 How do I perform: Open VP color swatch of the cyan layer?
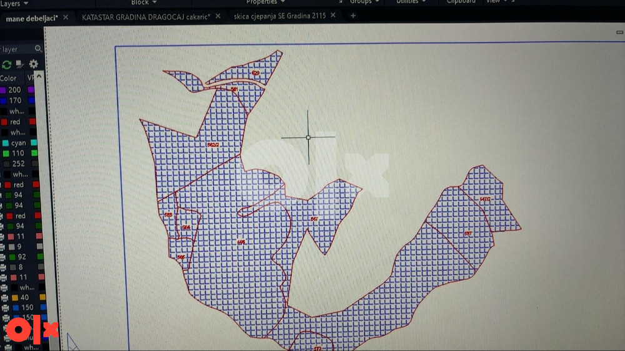[34, 142]
